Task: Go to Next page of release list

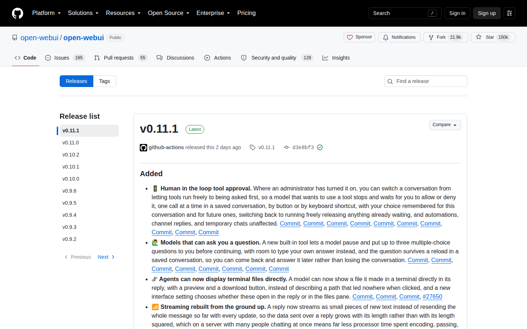Action: pyautogui.click(x=106, y=257)
